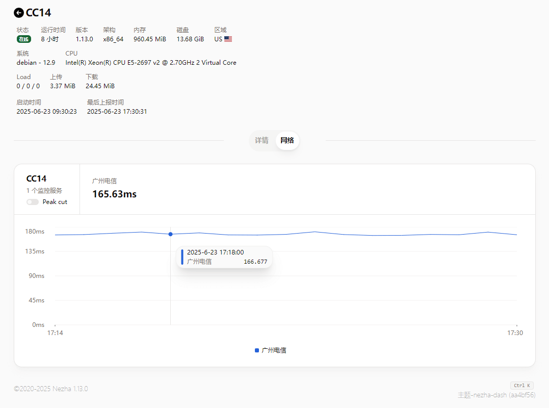Image resolution: width=549 pixels, height=408 pixels.
Task: Click the blue indicator bar in the tooltip
Action: 182,257
